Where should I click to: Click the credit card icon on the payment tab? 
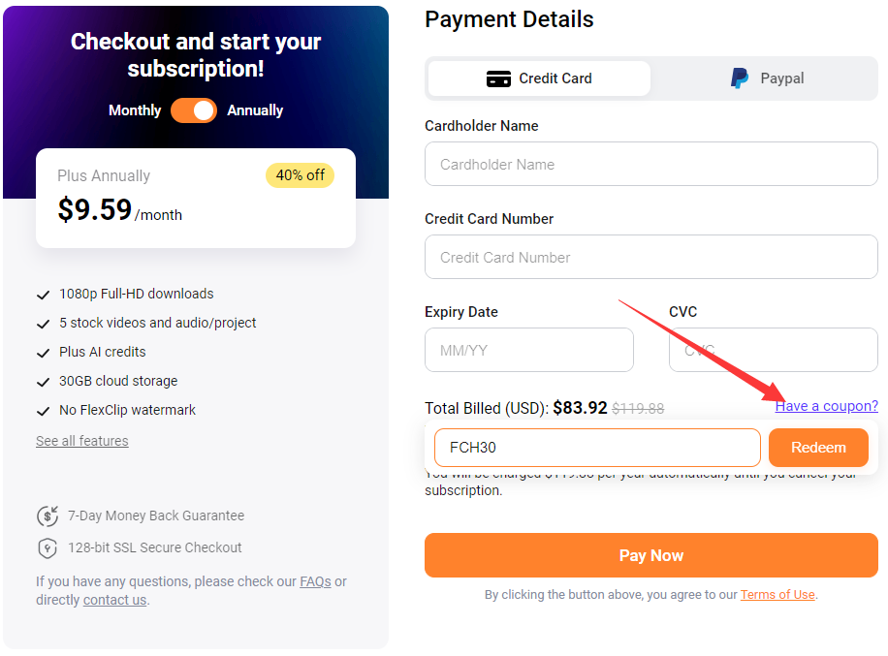tap(498, 78)
